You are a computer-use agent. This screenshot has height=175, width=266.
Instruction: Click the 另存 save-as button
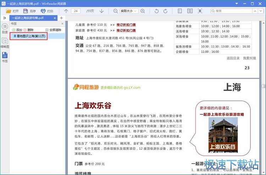[x=29, y=11]
